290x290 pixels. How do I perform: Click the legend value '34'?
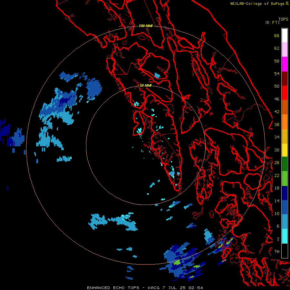277,137
